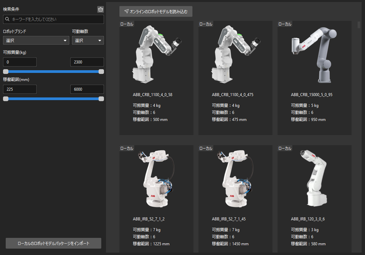Click the keyword search input field
The image size is (365, 255).
[56, 19]
